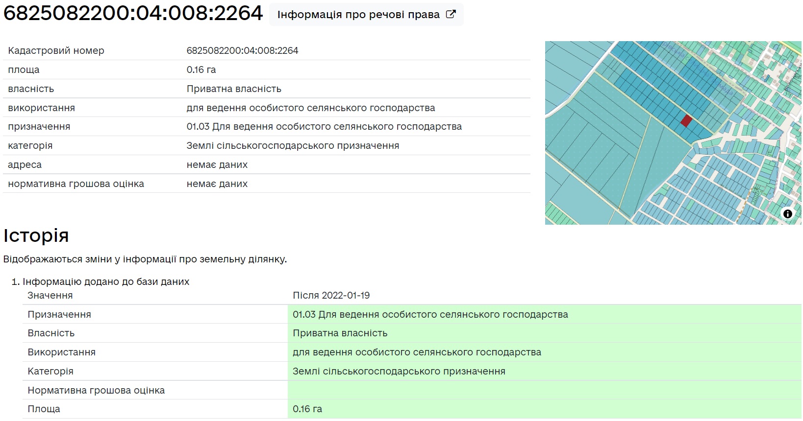Click the Кадастровий номер value in details table
This screenshot has width=803, height=421.
242,50
